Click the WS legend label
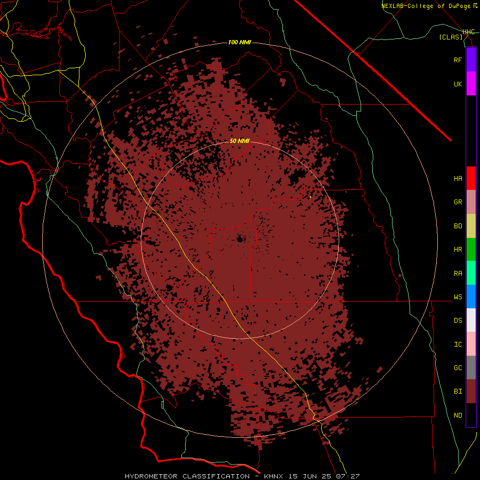480x480 pixels. pos(458,297)
